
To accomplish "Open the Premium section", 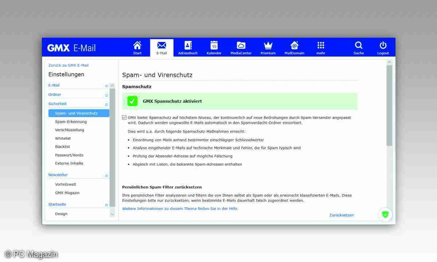I will tap(268, 47).
